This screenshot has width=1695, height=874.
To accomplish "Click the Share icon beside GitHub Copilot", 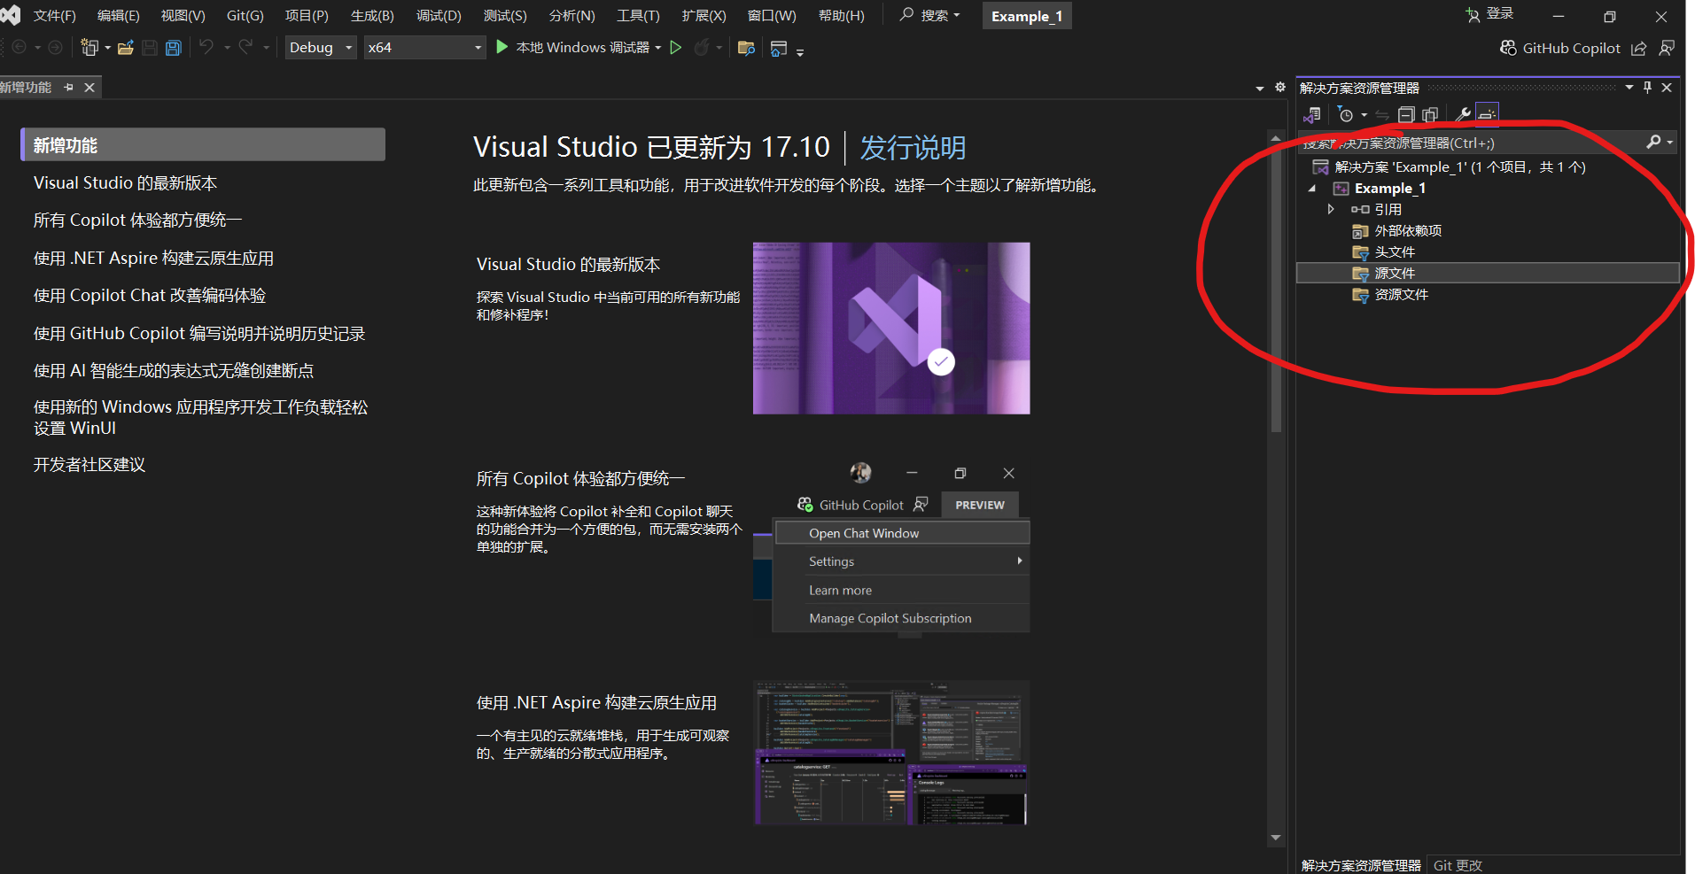I will click(1639, 48).
